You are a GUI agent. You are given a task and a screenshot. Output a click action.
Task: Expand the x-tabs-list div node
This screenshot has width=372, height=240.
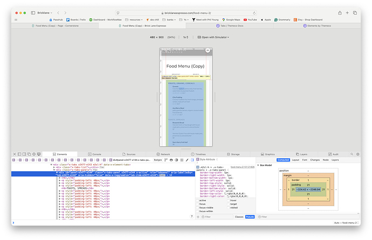54,167
